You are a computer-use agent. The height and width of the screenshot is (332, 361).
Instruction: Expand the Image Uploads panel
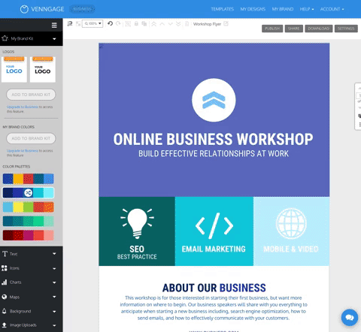[32, 325]
